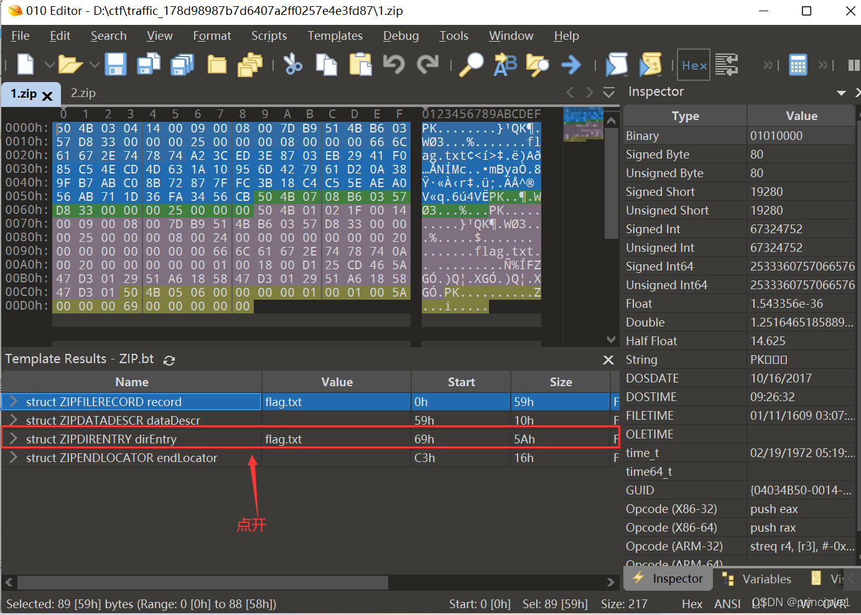Image resolution: width=861 pixels, height=615 pixels.
Task: Select the Variables tab at bottom
Action: (x=757, y=579)
